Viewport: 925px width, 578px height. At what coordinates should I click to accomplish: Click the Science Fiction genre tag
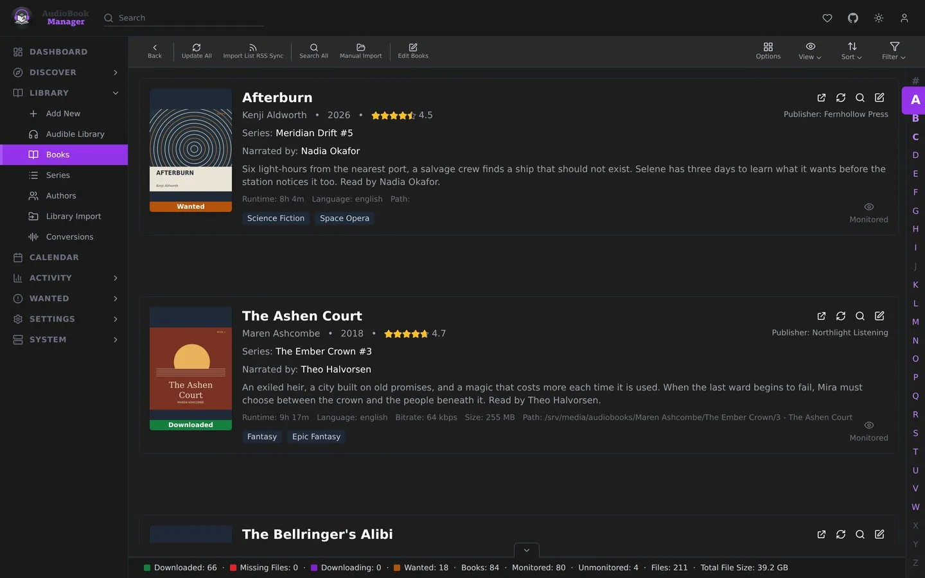tap(276, 218)
